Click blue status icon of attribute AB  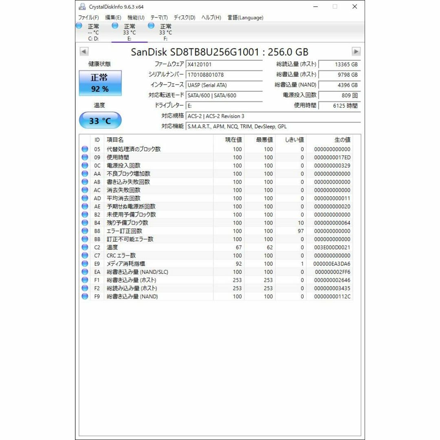(x=85, y=182)
